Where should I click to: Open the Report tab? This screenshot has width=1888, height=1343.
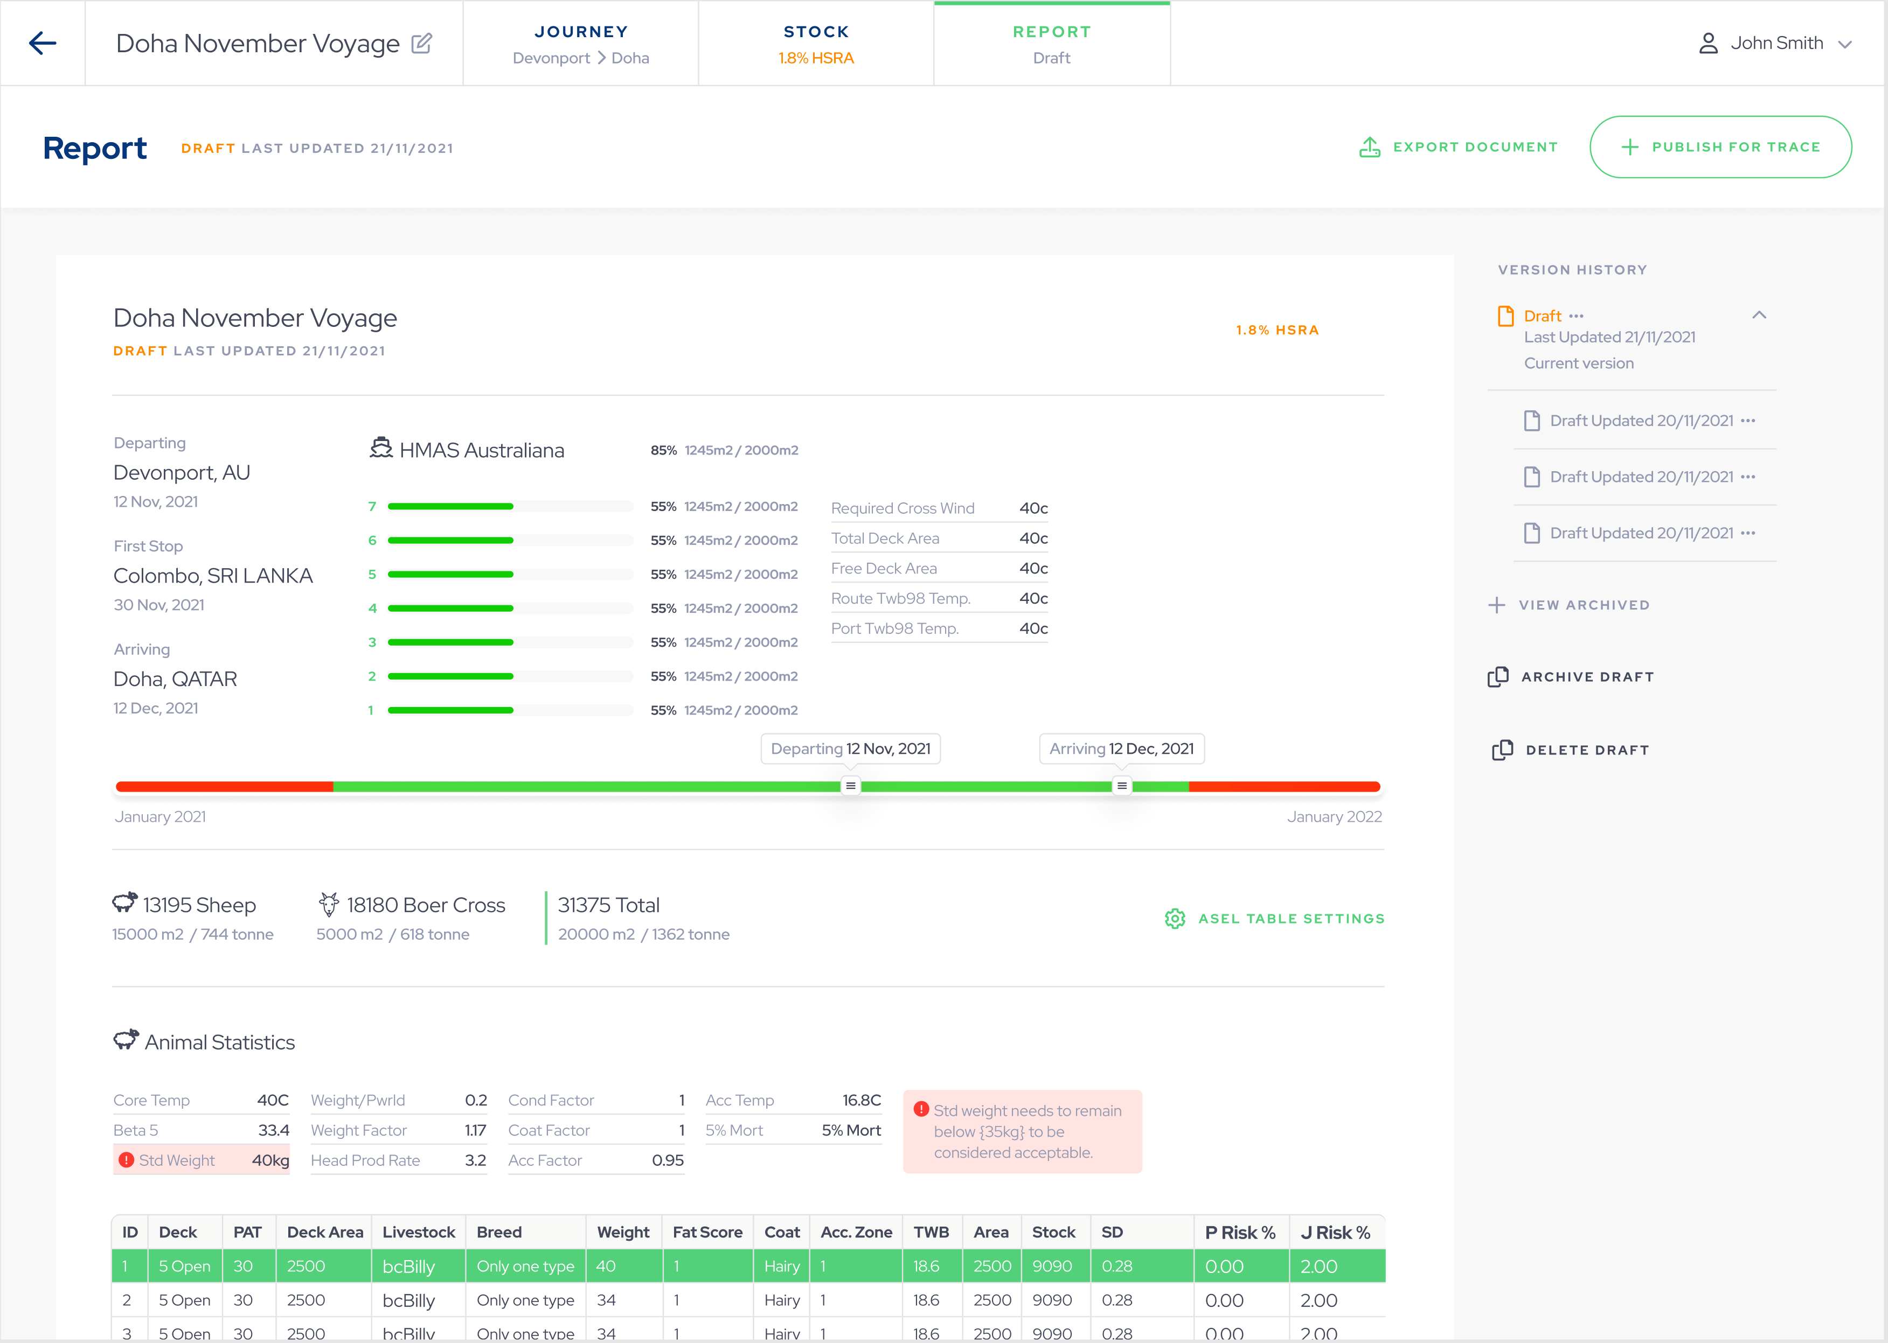click(x=1052, y=43)
